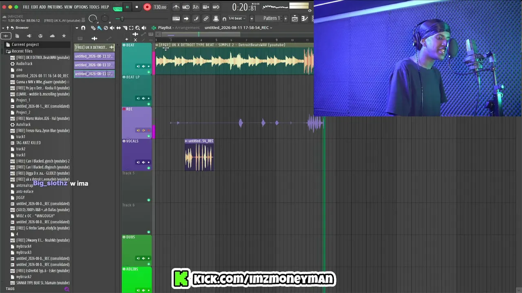522x293 pixels.
Task: Toggle Pattern/Song mode switch
Action: (x=117, y=7)
